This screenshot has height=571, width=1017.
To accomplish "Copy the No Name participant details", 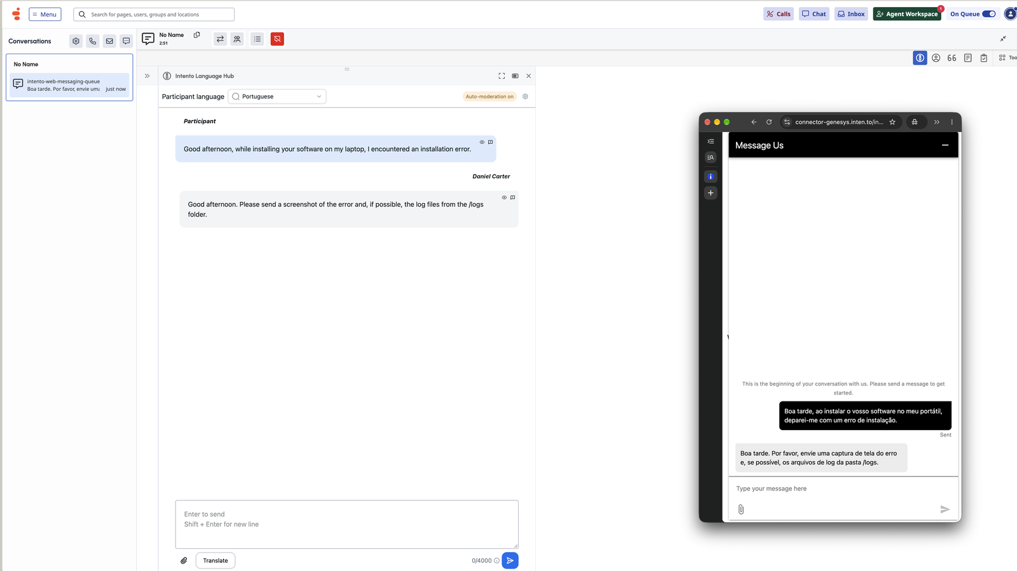I will [x=197, y=35].
